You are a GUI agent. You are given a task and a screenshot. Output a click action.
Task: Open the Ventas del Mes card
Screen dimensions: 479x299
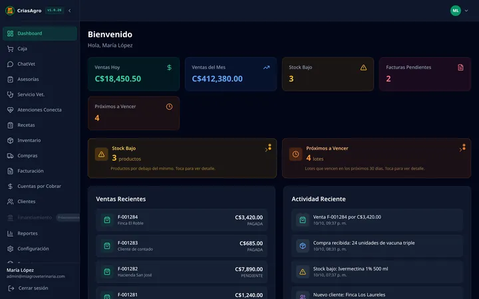231,74
